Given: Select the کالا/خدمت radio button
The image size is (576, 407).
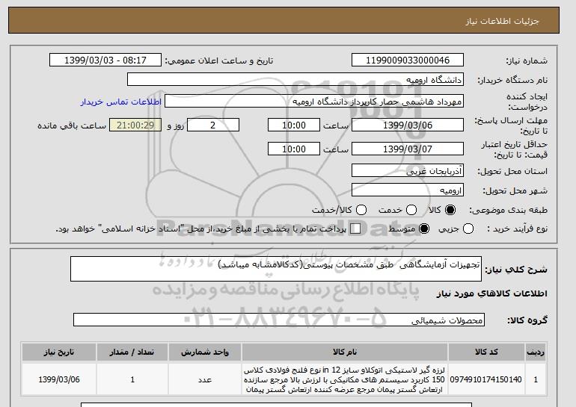Looking at the screenshot, I should (361, 210).
